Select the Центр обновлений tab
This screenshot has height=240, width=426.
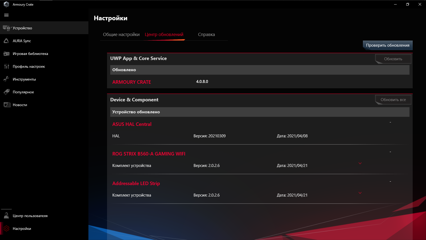click(164, 34)
